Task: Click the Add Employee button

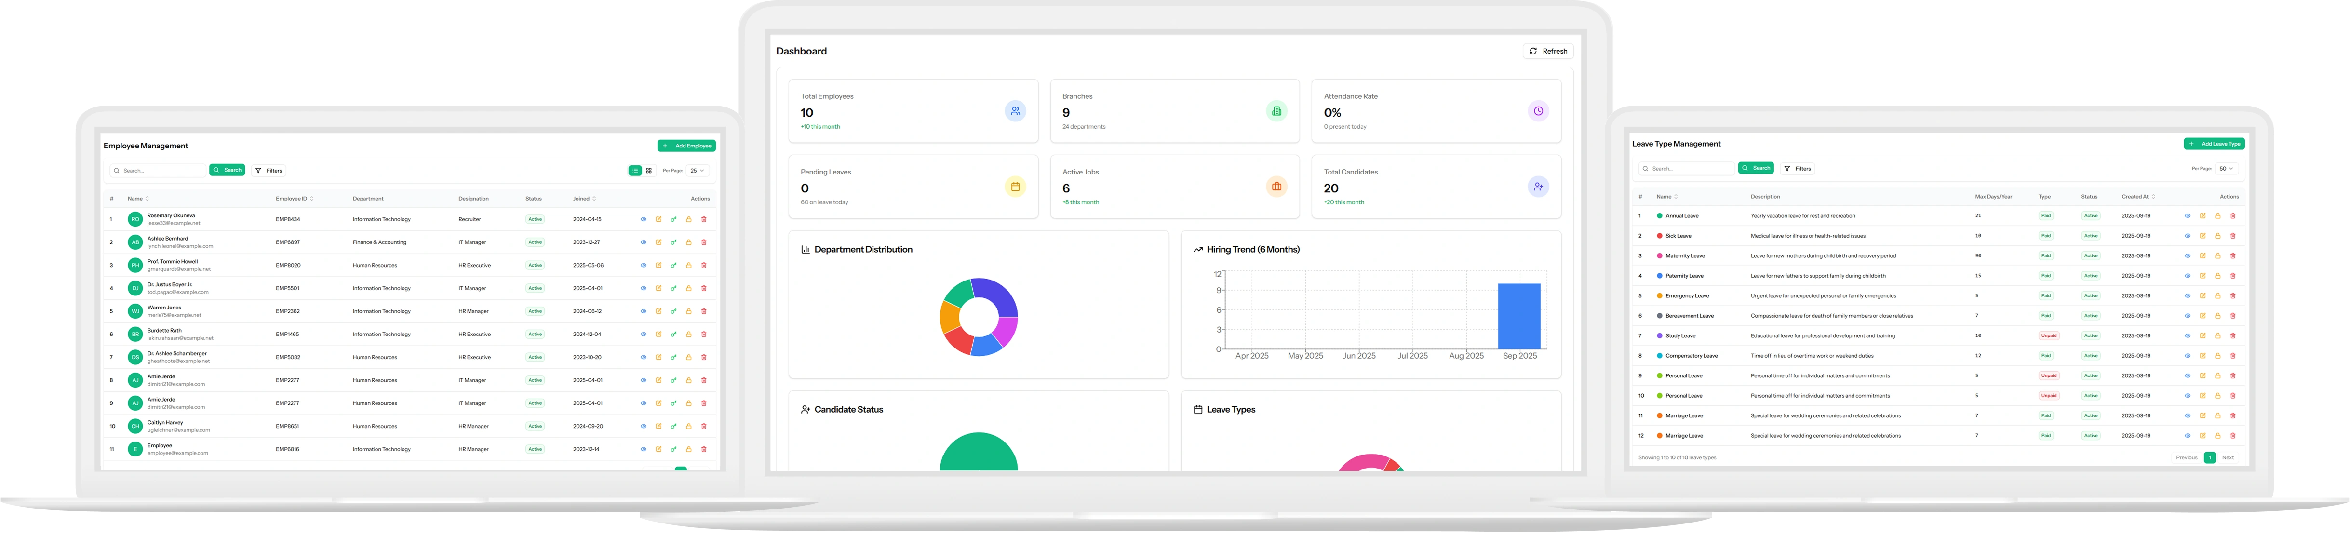Action: pos(687,145)
